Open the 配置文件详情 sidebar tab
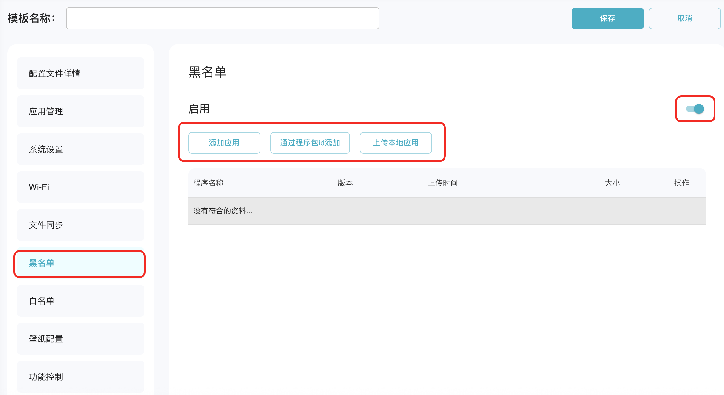This screenshot has height=395, width=724. point(80,73)
